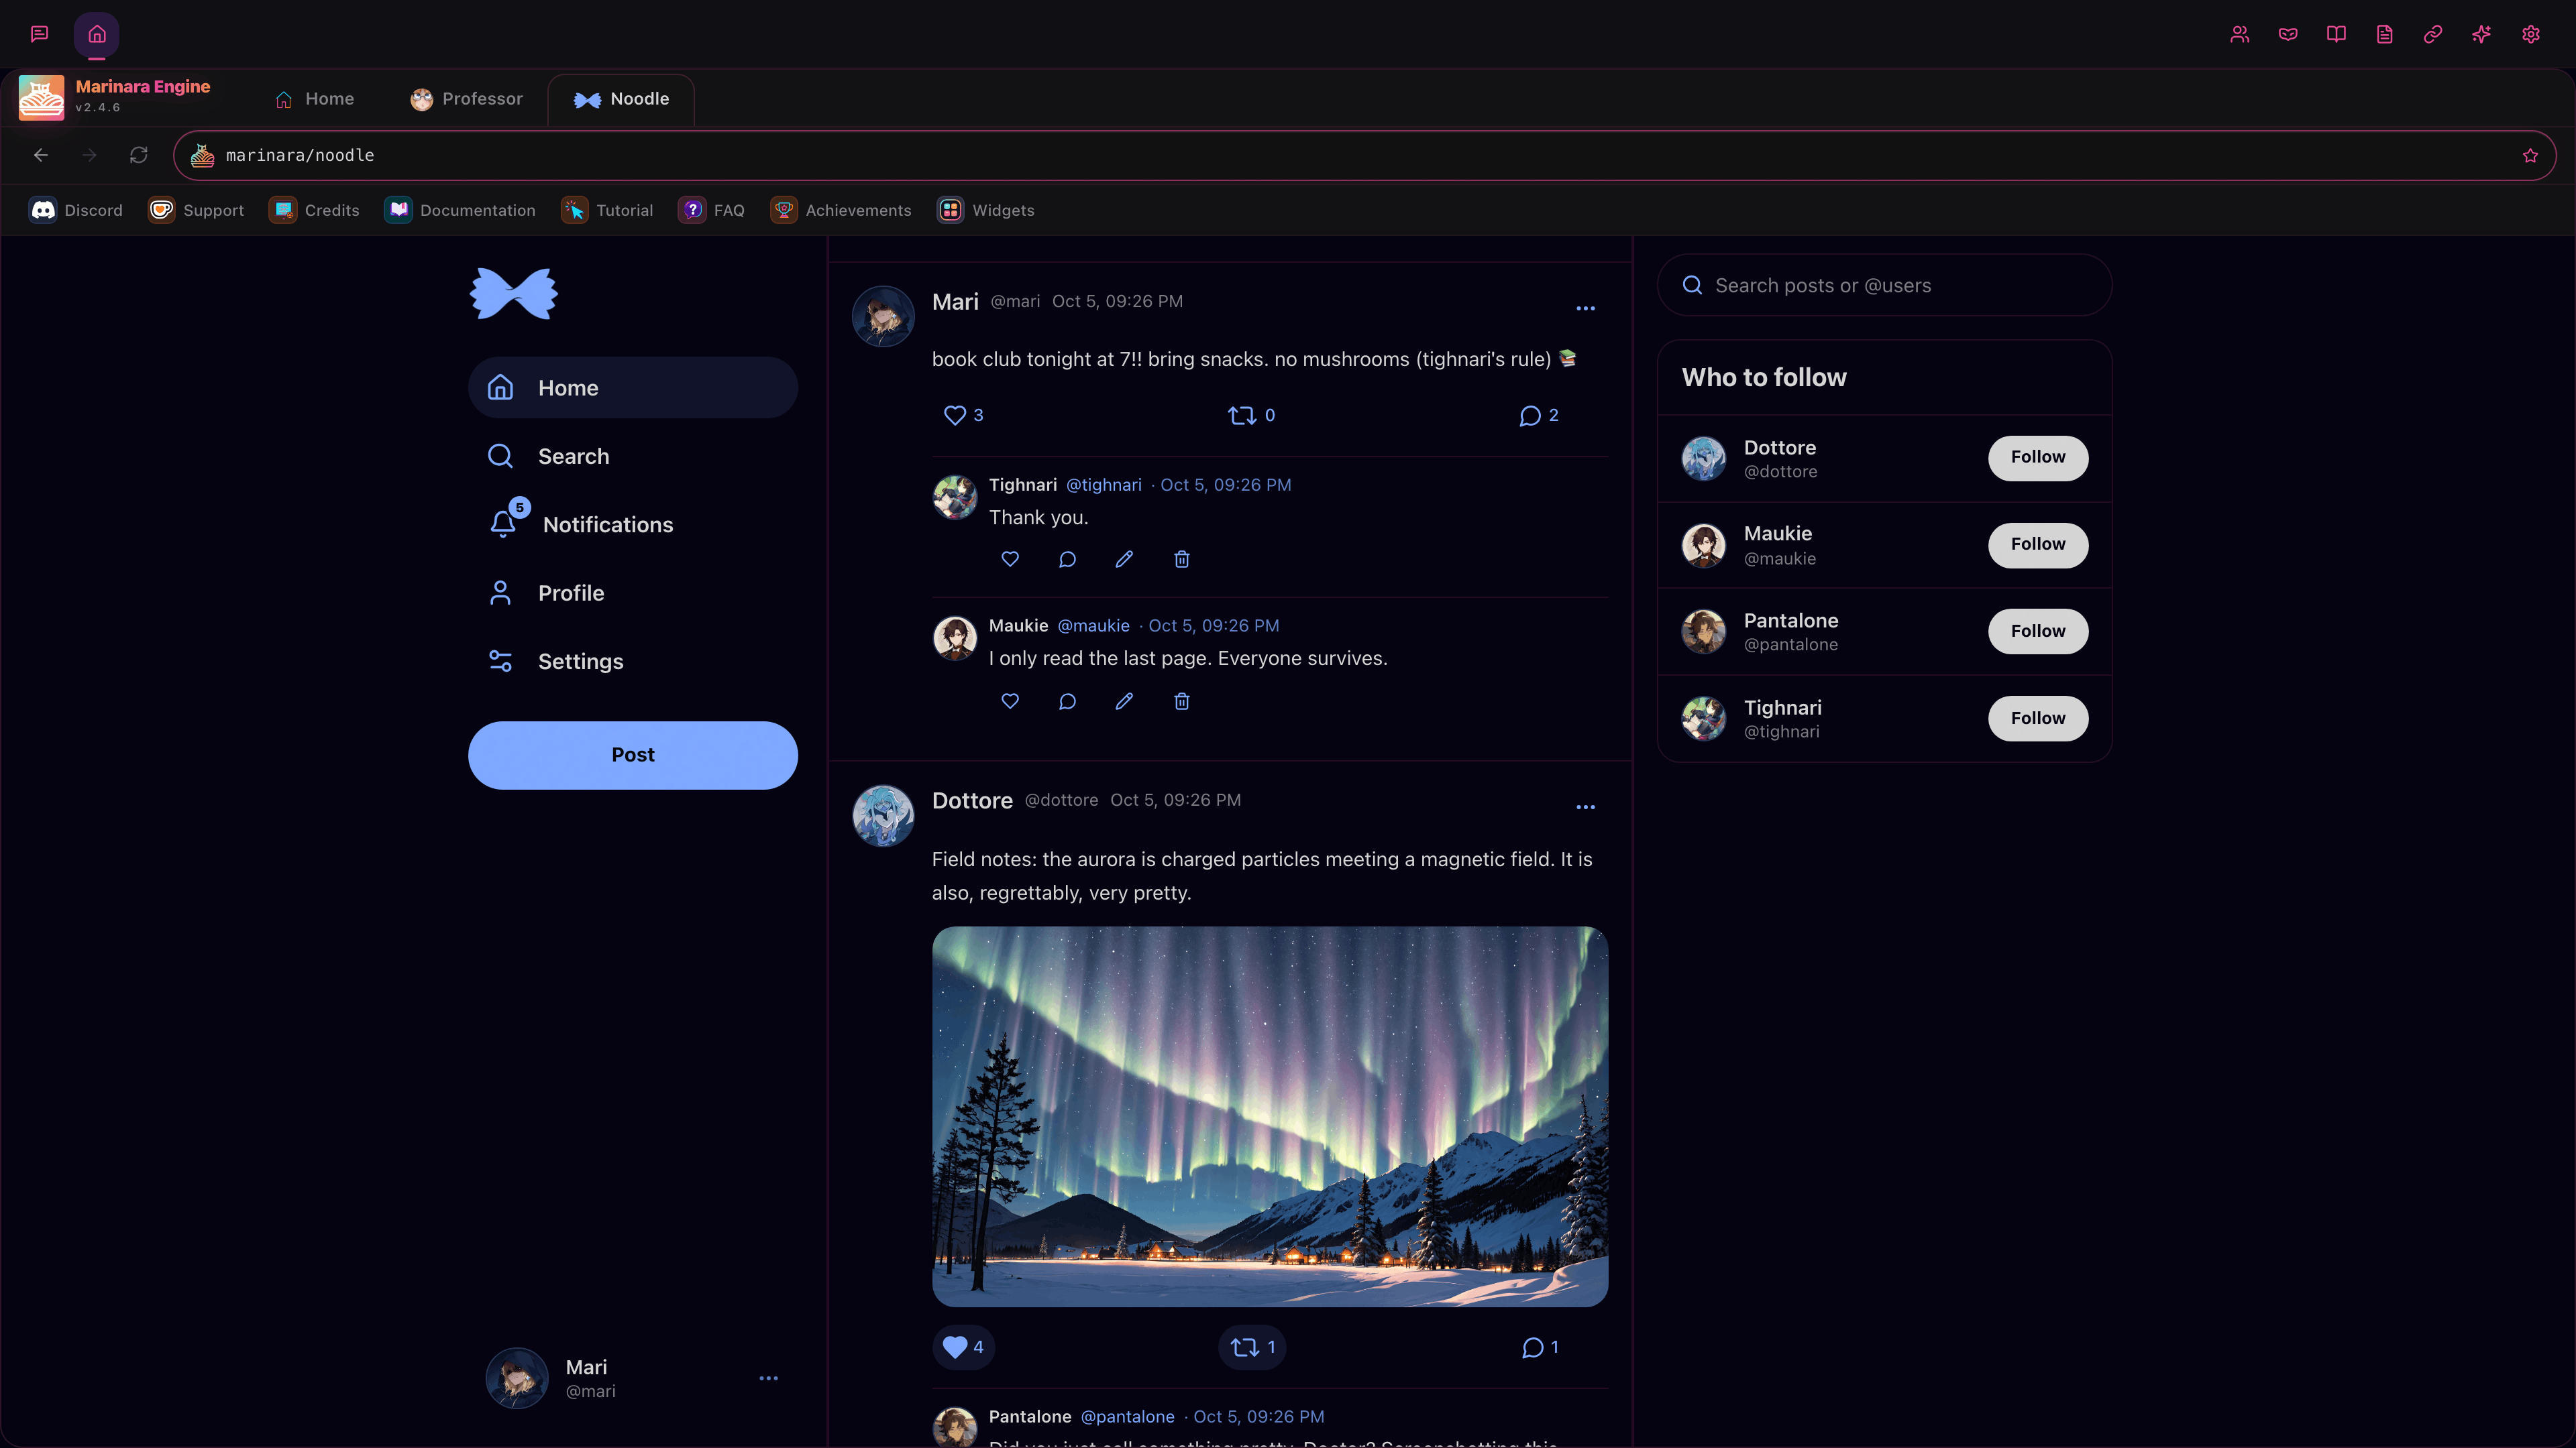This screenshot has width=2576, height=1448.
Task: Click the Noodle bow-tie logo in the sidebar
Action: (x=514, y=294)
